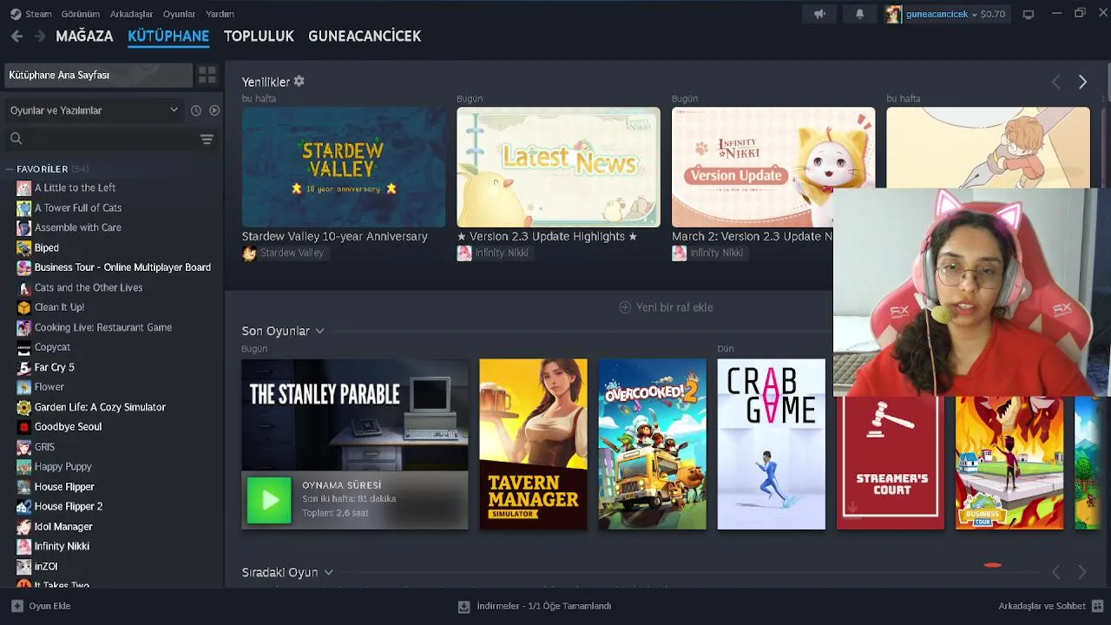Click the Biped game icon

24,247
